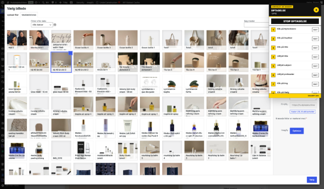Select the Velvety Rich Body cream 200 ml thumbnail
The image size is (324, 189).
click(61, 128)
